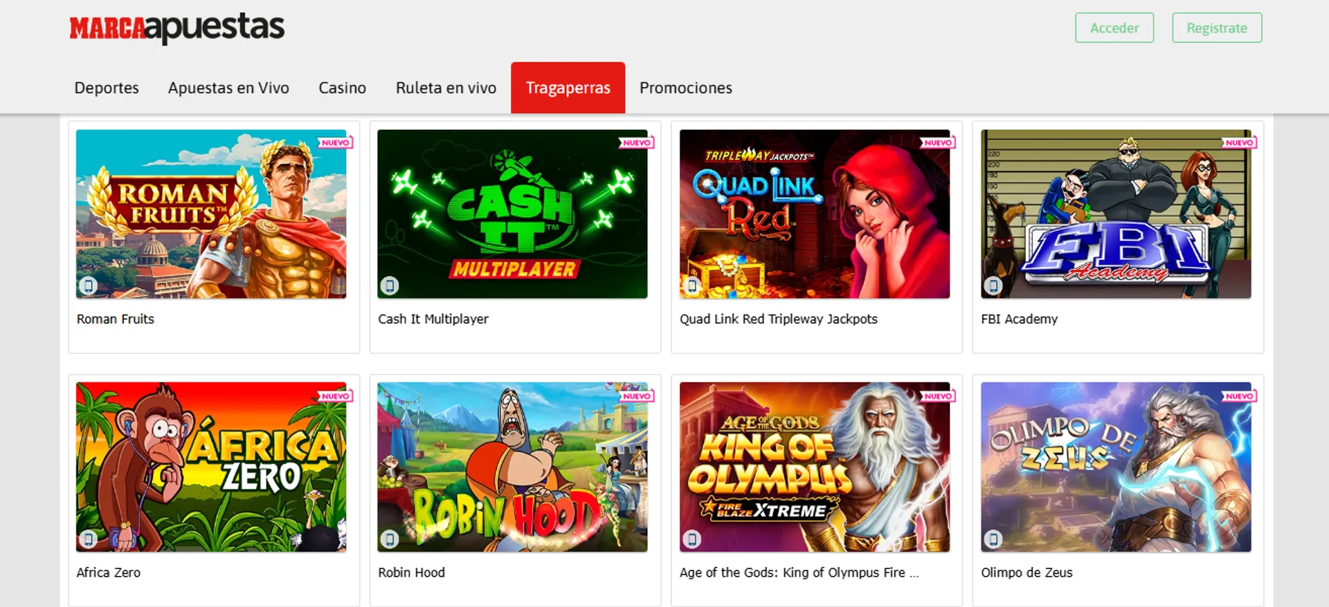Open Ruleta en vivo
Viewport: 1329px width, 607px height.
(x=446, y=88)
